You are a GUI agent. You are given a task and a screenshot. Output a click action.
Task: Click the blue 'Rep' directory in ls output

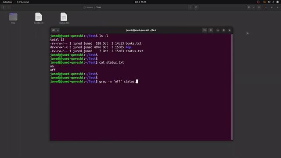click(128, 47)
